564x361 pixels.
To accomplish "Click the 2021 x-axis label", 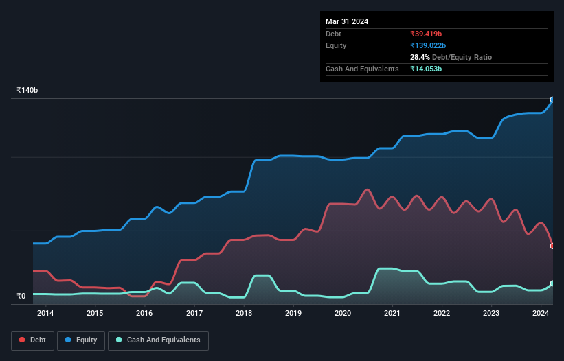I will (392, 313).
